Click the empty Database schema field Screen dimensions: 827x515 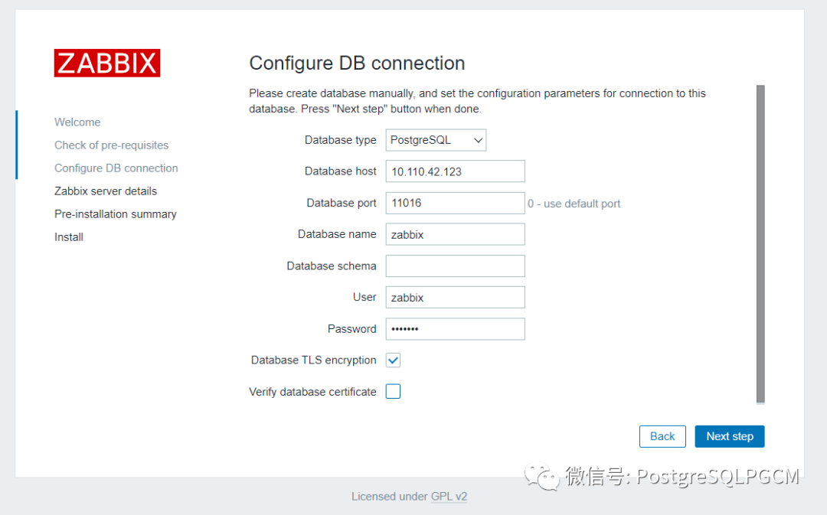click(x=455, y=266)
